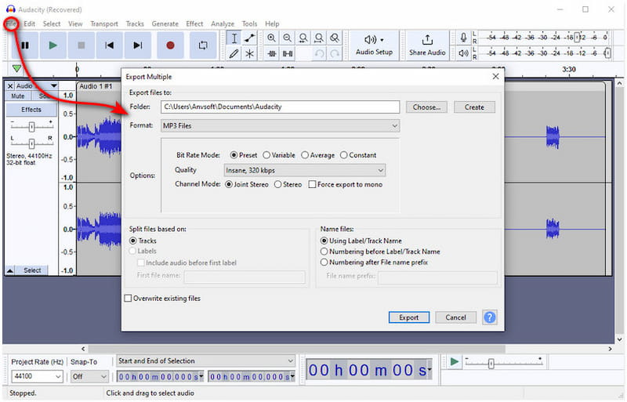Toggle the Loop playback button
This screenshot has width=627, height=402.
coord(202,45)
